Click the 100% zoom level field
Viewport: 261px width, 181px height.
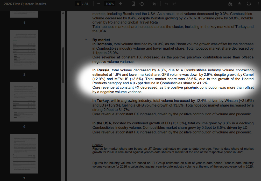[x=110, y=4]
